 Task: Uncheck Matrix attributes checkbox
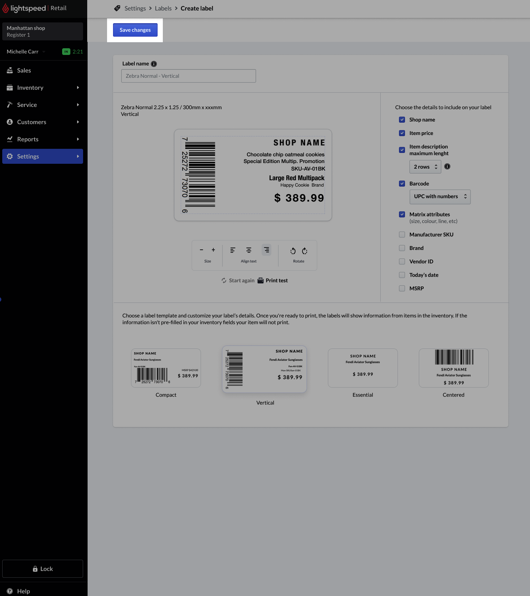402,214
